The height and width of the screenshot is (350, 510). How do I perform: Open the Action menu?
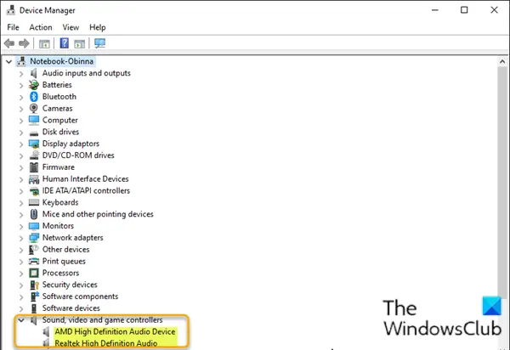click(x=41, y=27)
